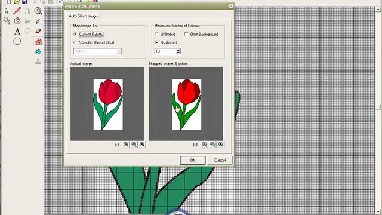
Task: Click the greyed stamp tool in the toolbox
Action: (x=38, y=62)
